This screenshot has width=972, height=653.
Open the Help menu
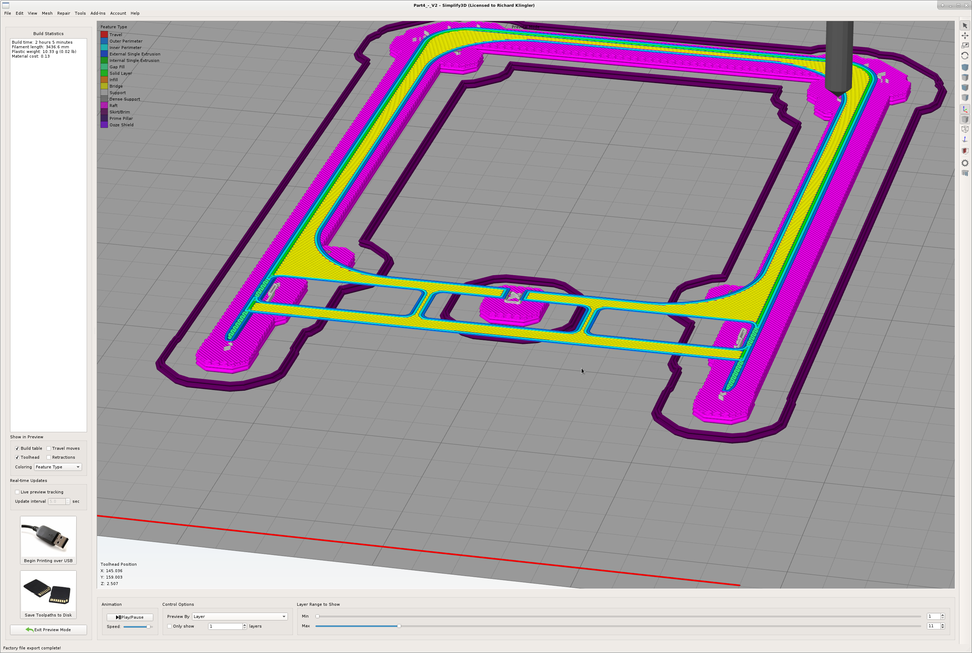(x=135, y=13)
